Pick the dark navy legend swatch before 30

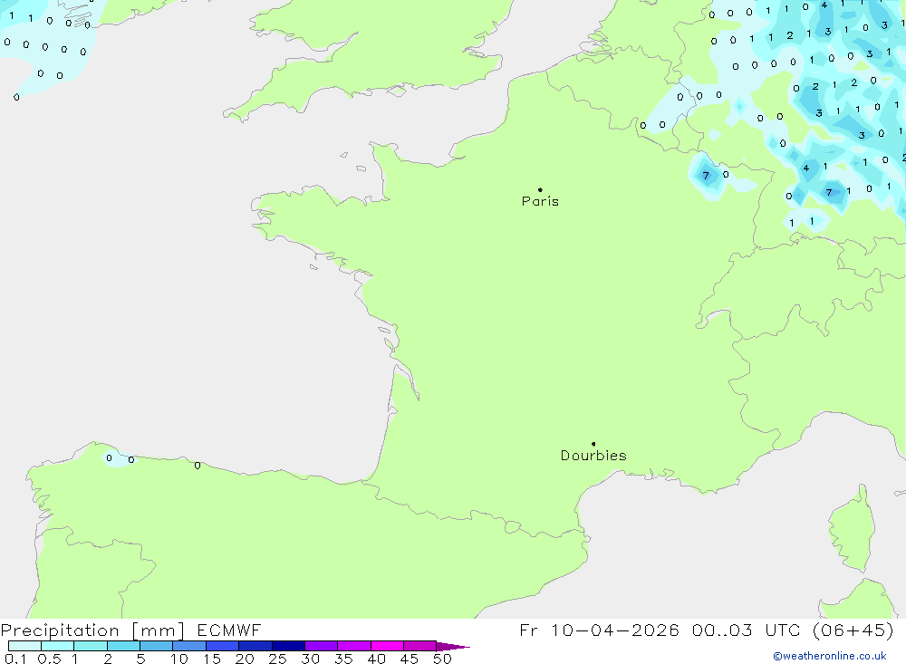[x=288, y=646]
